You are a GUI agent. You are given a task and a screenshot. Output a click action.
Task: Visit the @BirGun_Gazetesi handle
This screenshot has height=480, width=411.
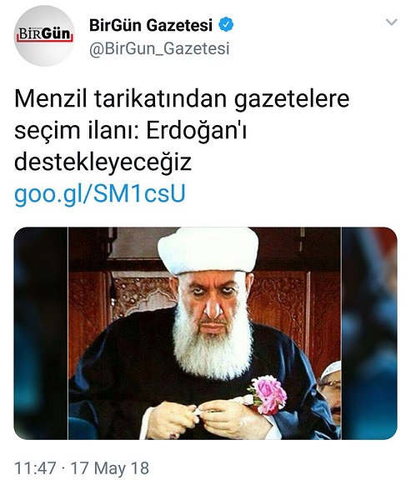point(159,49)
